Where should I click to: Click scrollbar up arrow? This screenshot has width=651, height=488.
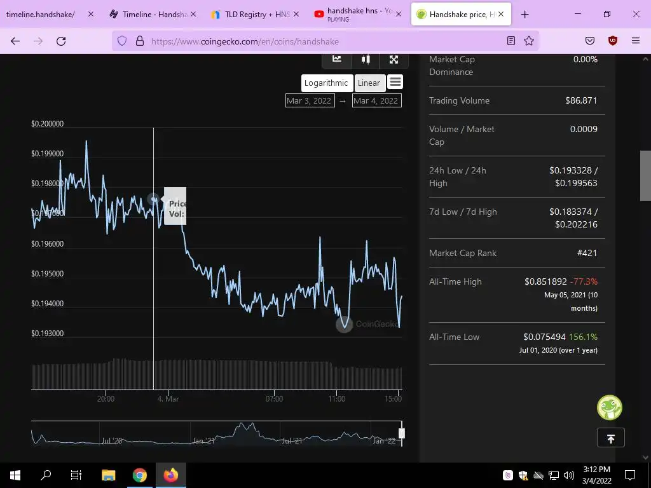click(645, 59)
